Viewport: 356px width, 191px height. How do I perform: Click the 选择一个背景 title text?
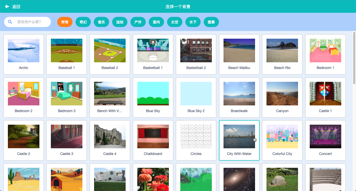tap(178, 7)
